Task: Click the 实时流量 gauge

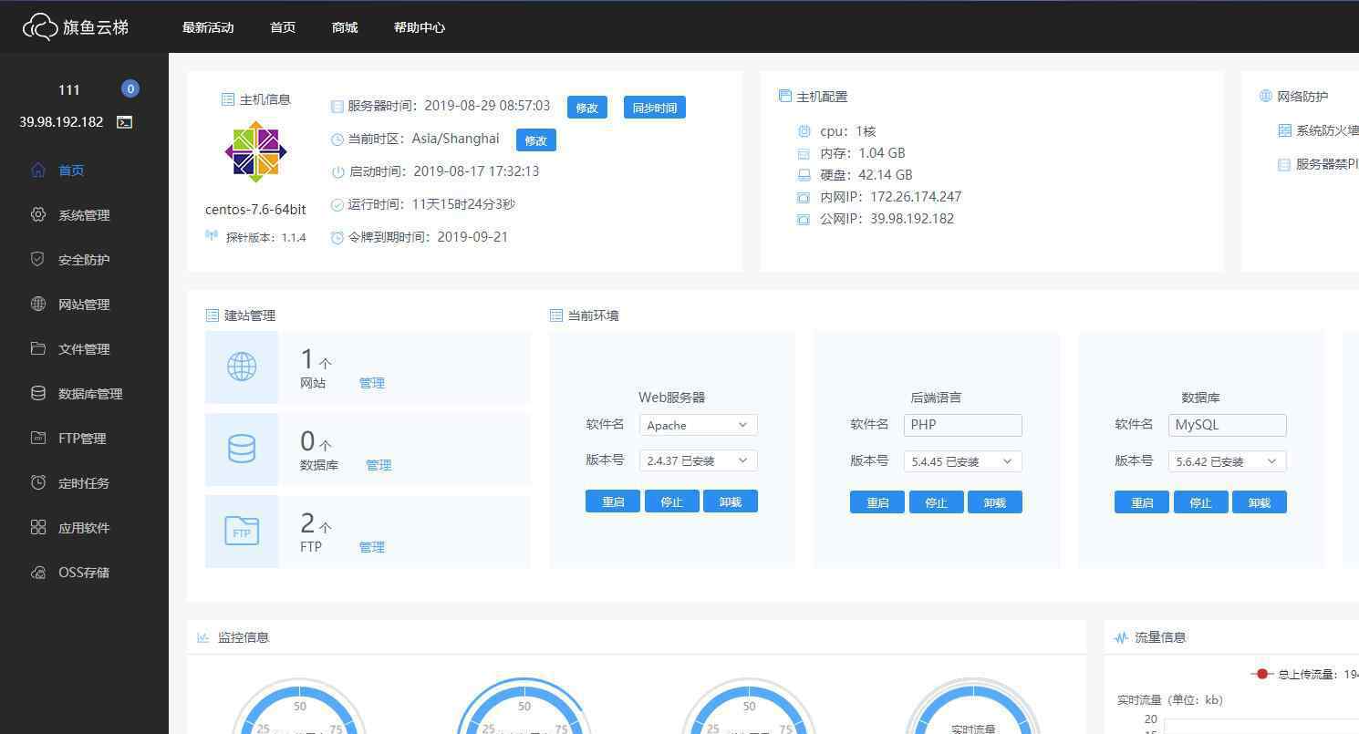Action: point(973,708)
